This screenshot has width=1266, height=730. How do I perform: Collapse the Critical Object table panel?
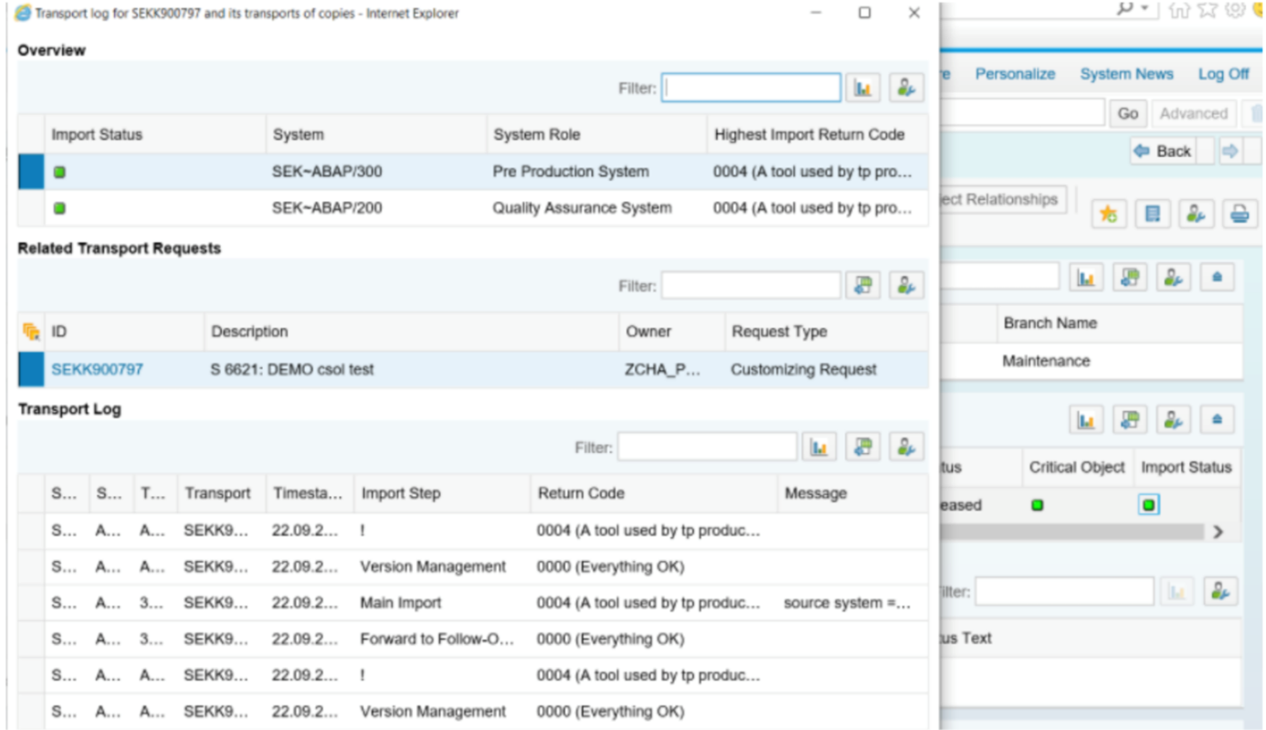click(x=1217, y=419)
